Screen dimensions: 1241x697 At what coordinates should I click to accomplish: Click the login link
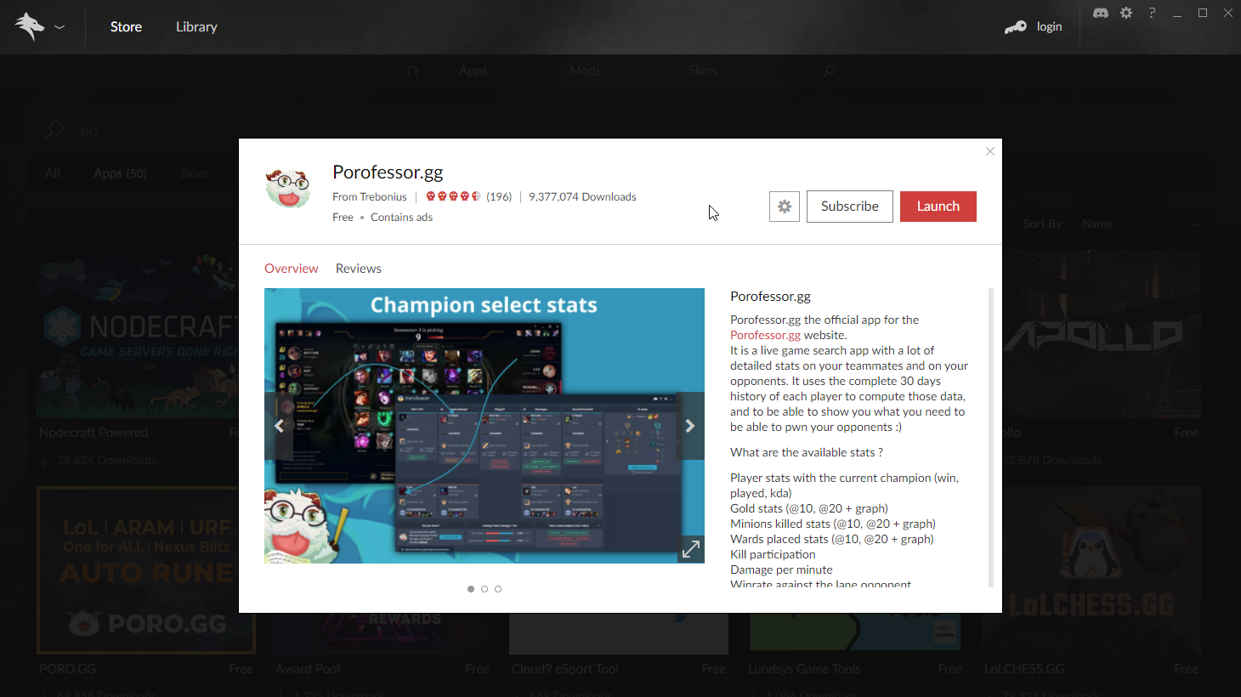pyautogui.click(x=1049, y=27)
